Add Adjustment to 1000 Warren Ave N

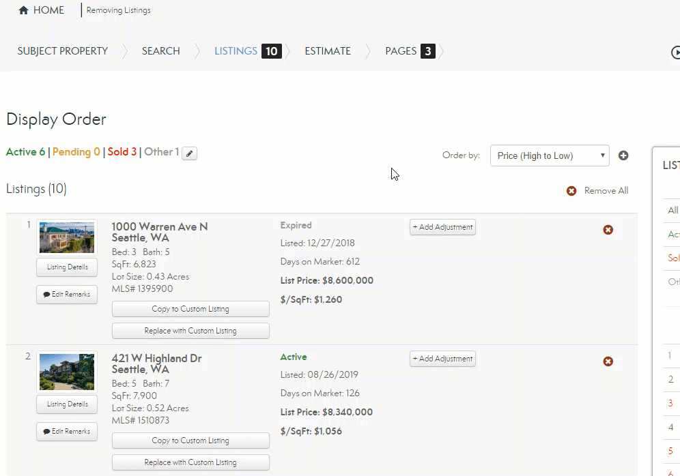click(442, 227)
